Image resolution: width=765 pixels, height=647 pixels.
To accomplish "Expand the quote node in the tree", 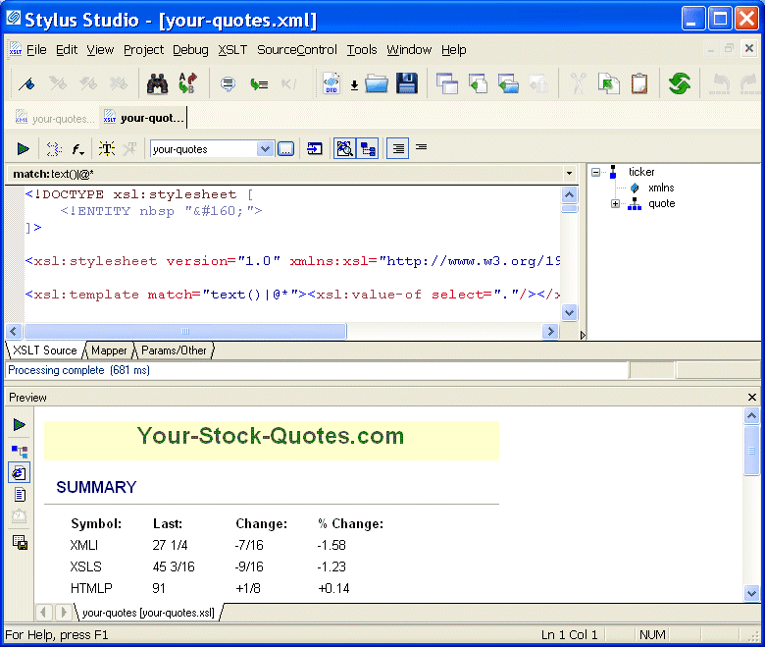I will (x=615, y=204).
